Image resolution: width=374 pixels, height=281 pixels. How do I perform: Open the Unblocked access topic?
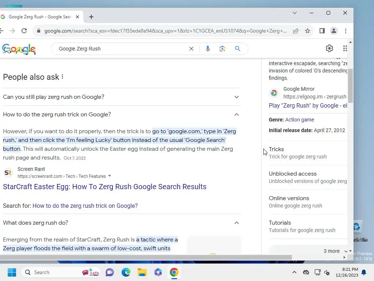[308, 177]
